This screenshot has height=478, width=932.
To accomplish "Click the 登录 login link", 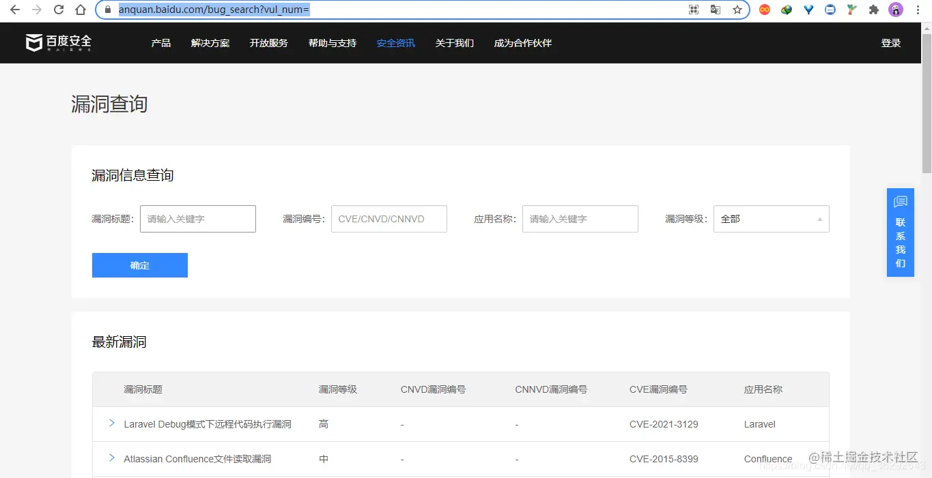I will [890, 42].
